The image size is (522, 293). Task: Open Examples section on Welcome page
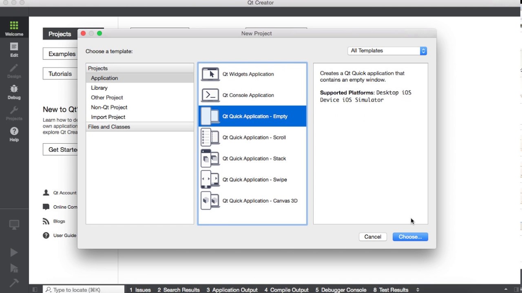click(x=60, y=54)
